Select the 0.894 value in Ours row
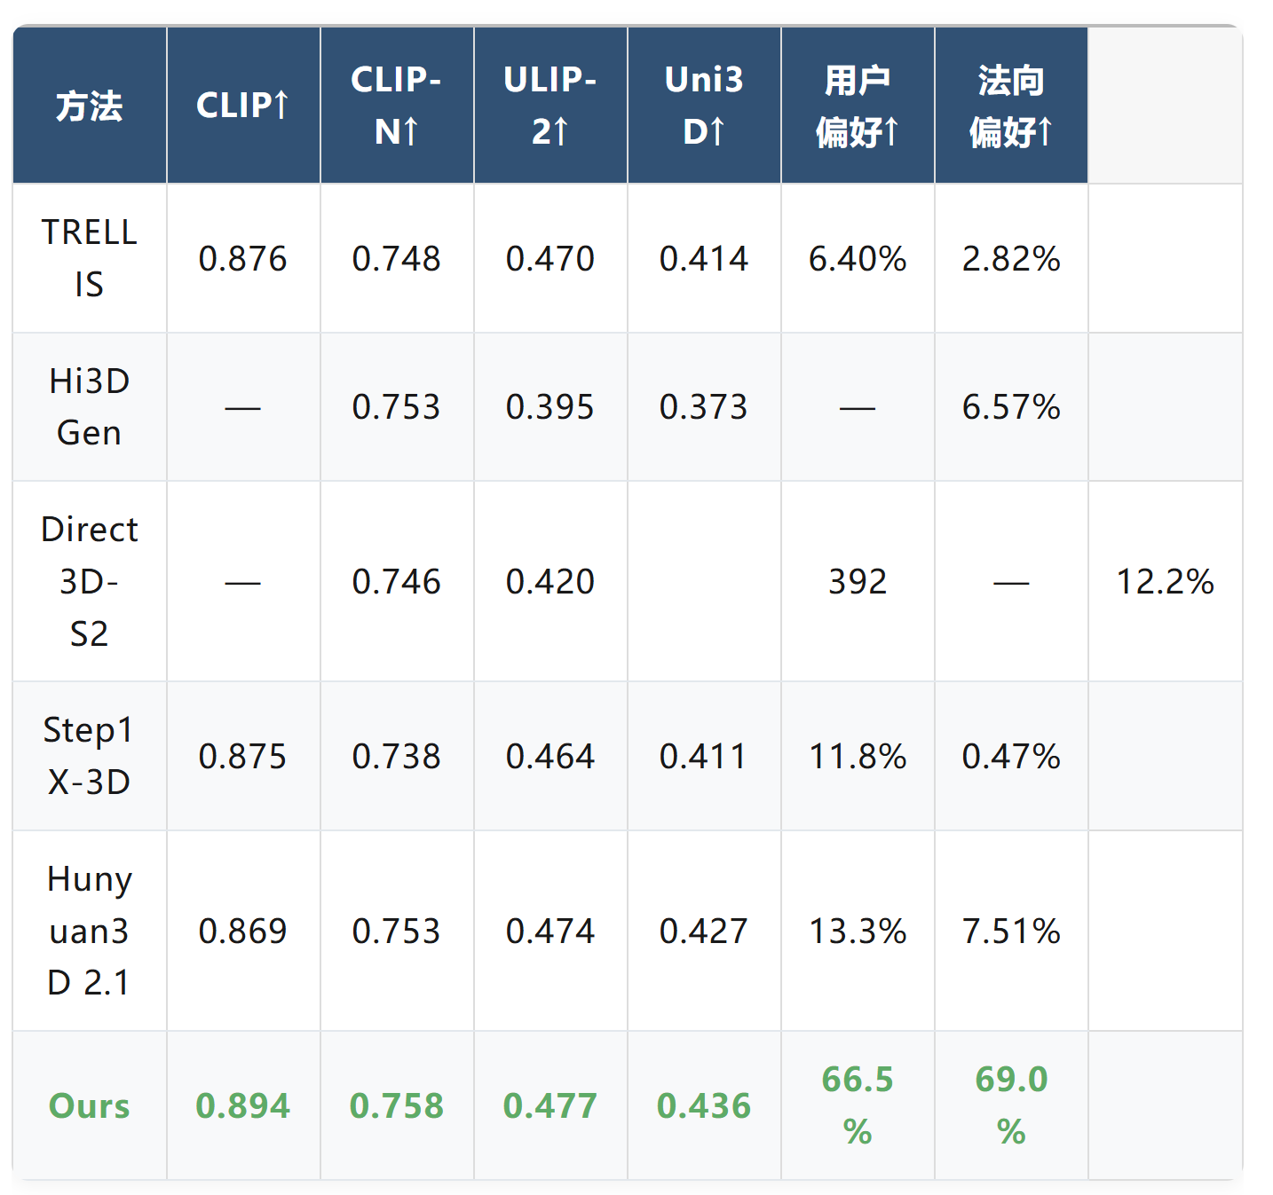The height and width of the screenshot is (1195, 1273). pyautogui.click(x=243, y=1105)
